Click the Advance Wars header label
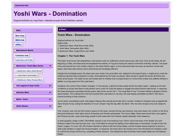Image resolution: width=182 pixels, height=136 pixels. 23,93
